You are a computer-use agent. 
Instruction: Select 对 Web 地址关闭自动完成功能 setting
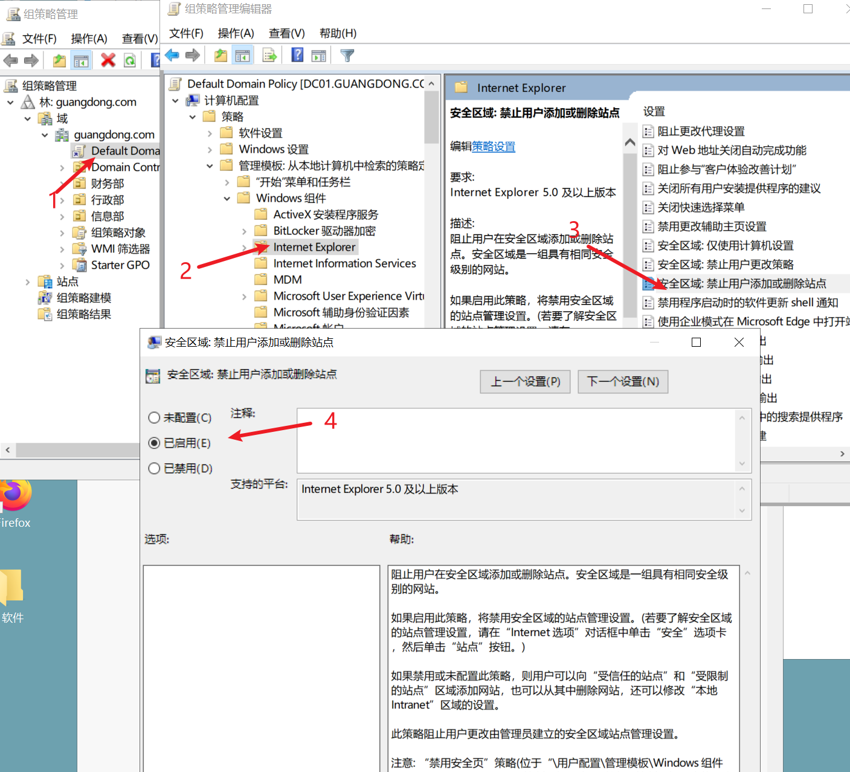pos(732,150)
